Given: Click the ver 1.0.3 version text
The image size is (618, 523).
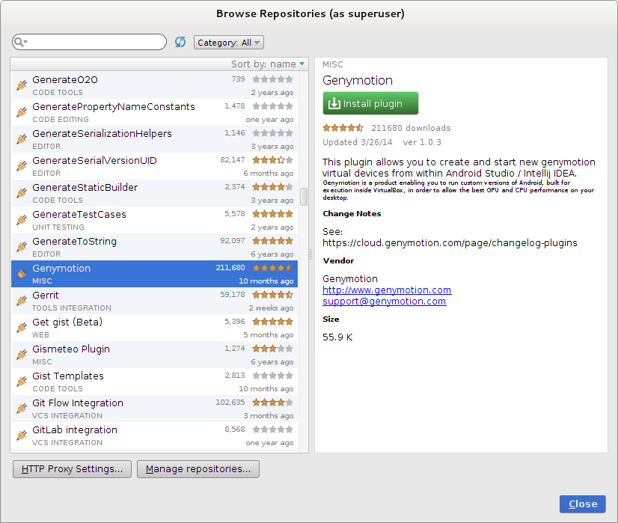Looking at the screenshot, I should click(422, 142).
